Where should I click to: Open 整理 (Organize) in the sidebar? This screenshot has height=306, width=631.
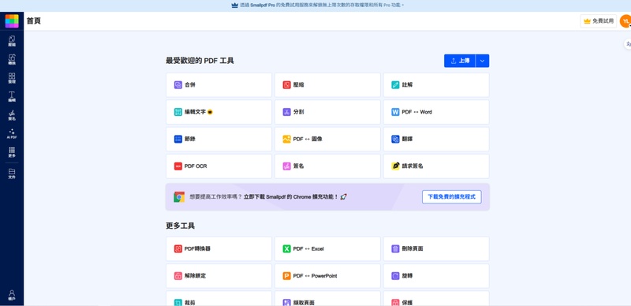tap(12, 78)
